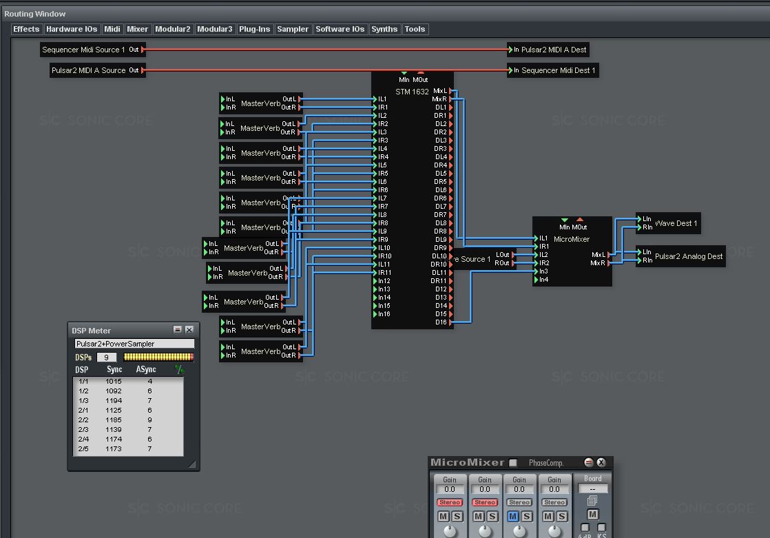Click the LIn port of Wave Dest 1
This screenshot has height=538, width=770.
[639, 219]
